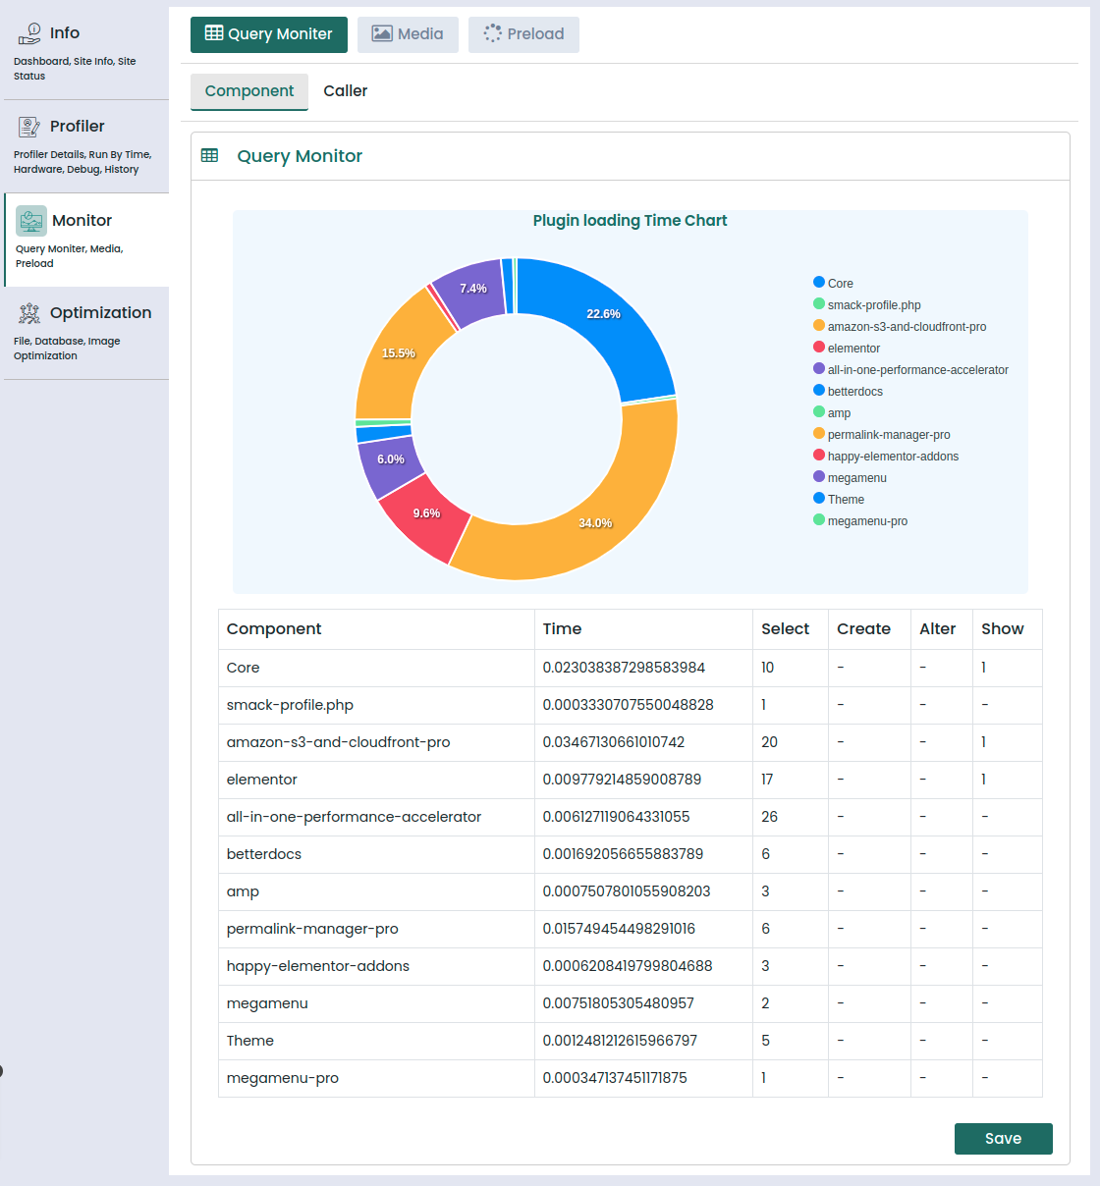The height and width of the screenshot is (1186, 1100).
Task: Click the Preload spinner icon
Action: (492, 33)
